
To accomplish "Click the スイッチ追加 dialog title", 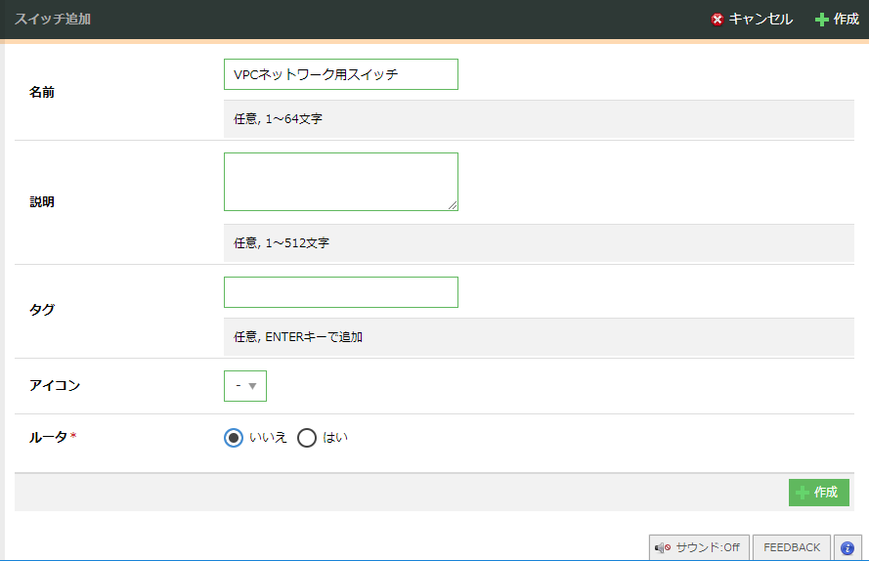I will (x=53, y=20).
